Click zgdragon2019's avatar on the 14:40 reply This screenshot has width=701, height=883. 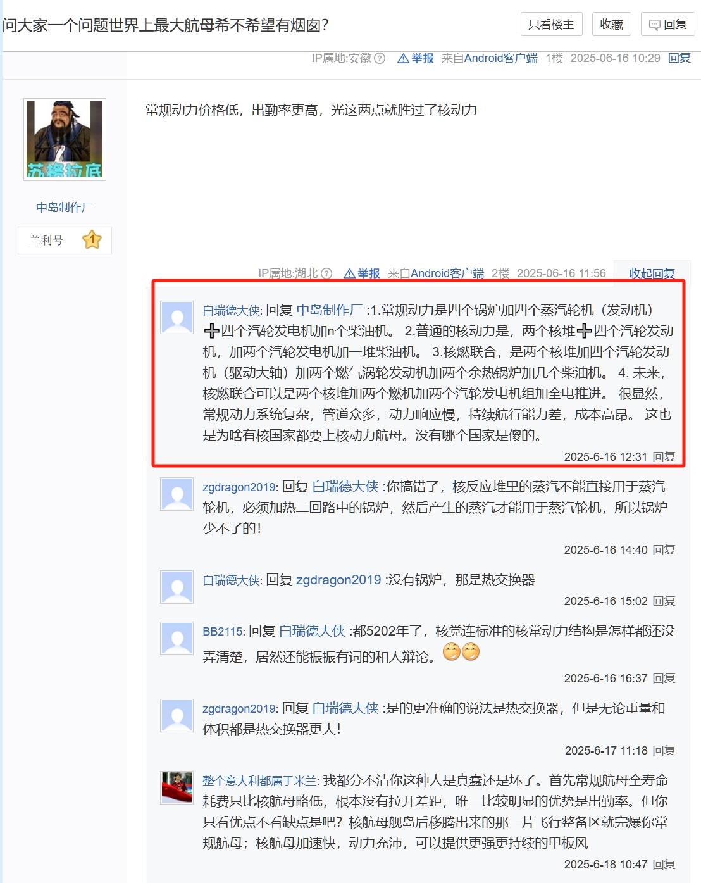pos(177,494)
